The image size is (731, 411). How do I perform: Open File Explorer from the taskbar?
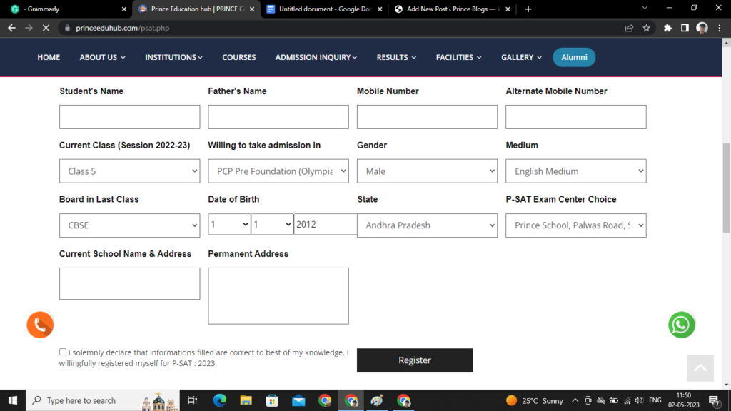(246, 400)
